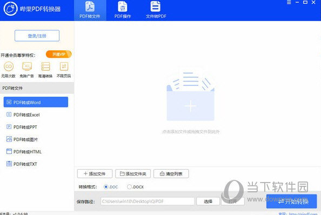
Task: Click the 添加文件夹 button
Action: (133, 174)
